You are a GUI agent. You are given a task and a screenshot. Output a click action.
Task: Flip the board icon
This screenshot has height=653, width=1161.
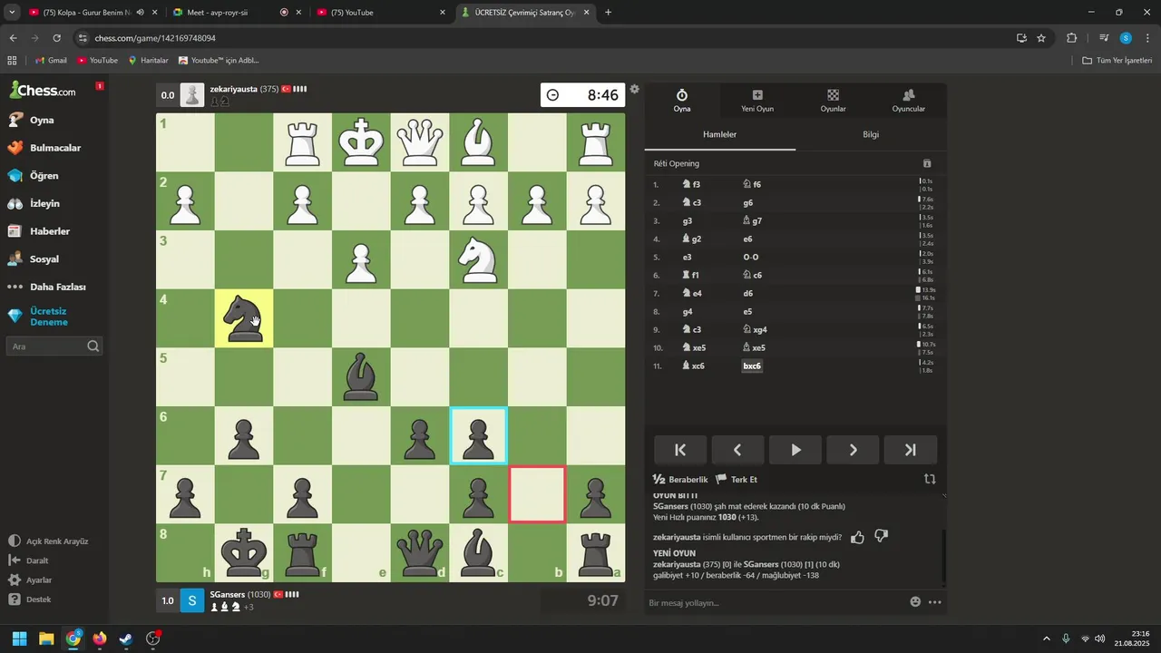tap(930, 479)
